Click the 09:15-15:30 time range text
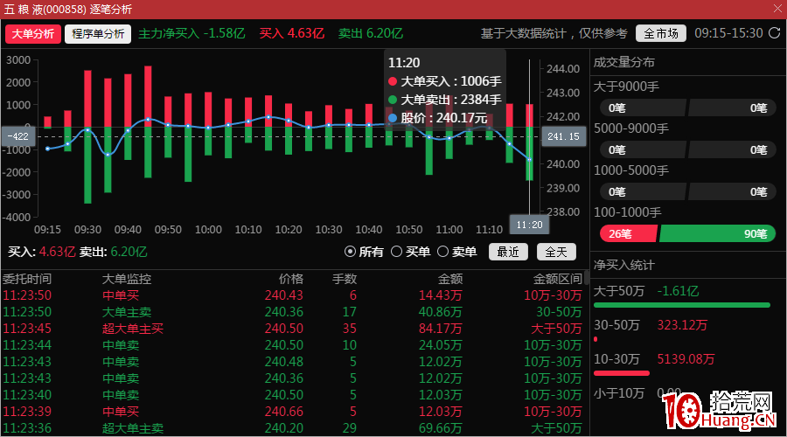The height and width of the screenshot is (437, 787). pyautogui.click(x=728, y=33)
